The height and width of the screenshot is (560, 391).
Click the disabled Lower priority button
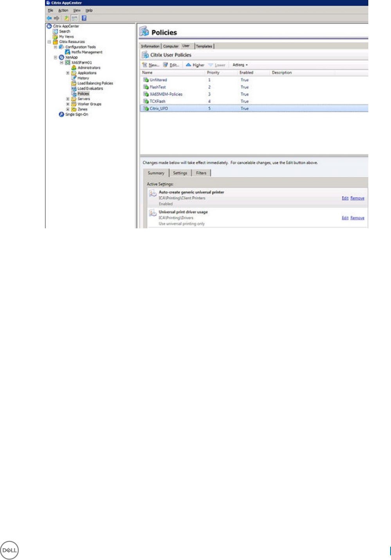point(217,65)
